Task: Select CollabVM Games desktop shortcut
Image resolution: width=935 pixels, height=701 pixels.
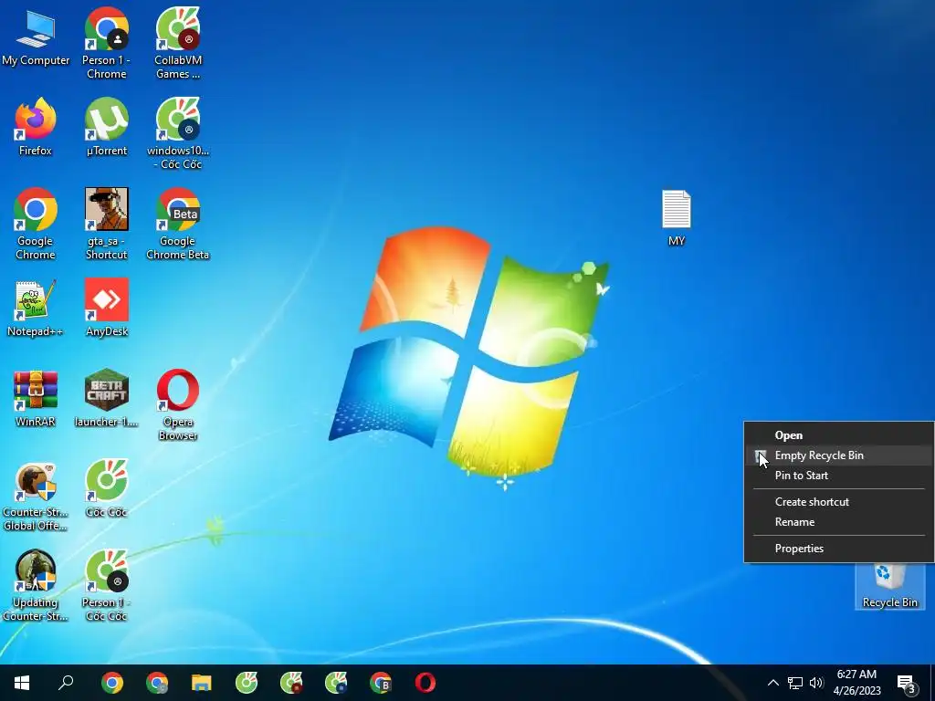Action: pos(178,43)
